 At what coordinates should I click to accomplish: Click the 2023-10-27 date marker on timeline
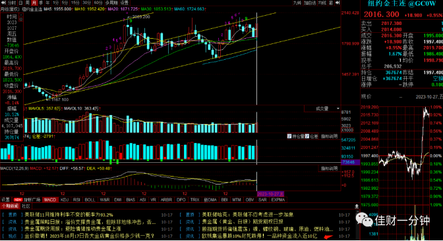(270, 194)
